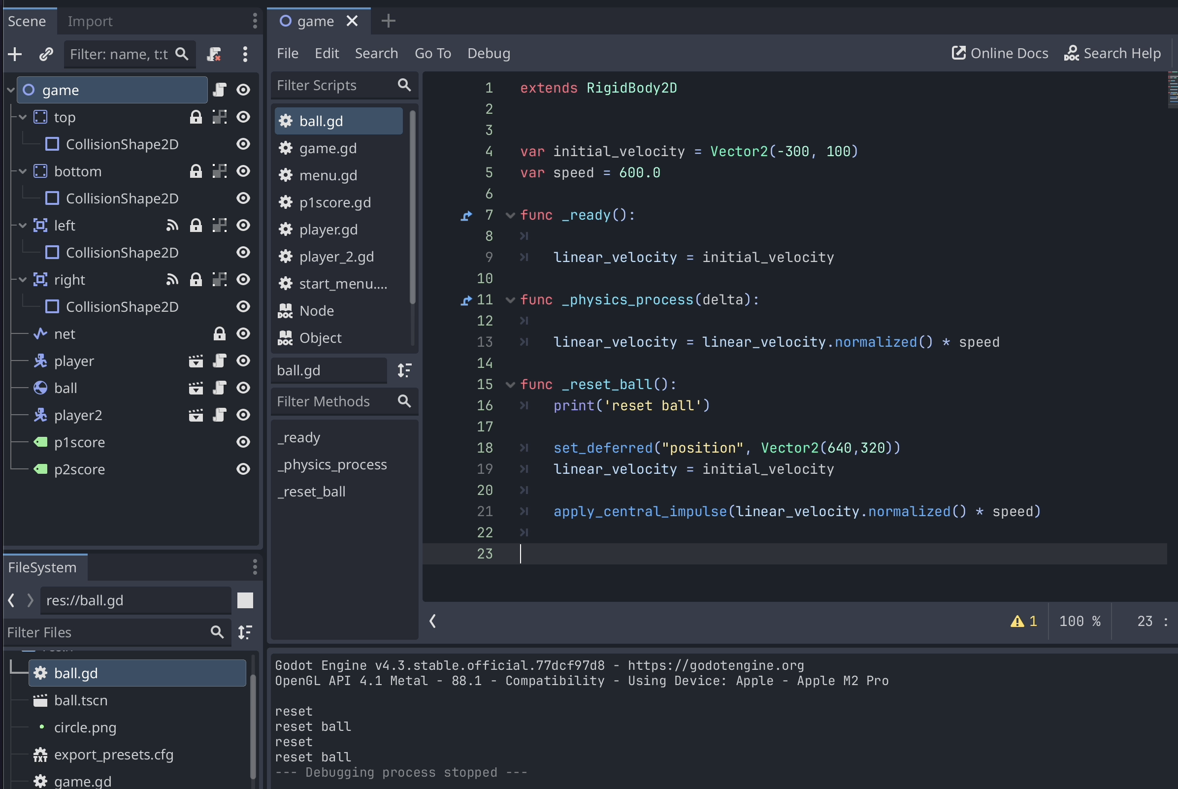Click the FileSystem file list scrollbar
The width and height of the screenshot is (1178, 789).
(x=254, y=726)
